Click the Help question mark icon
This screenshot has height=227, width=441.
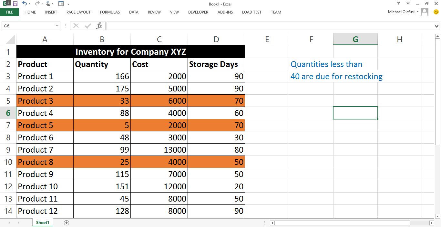(398, 4)
